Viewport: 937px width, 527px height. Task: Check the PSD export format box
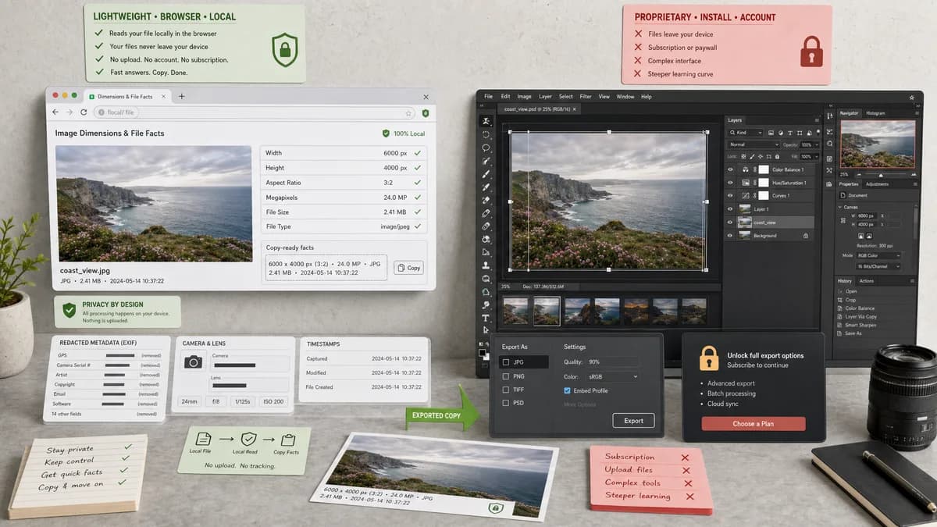[506, 403]
